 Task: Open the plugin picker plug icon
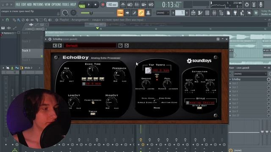(x=235, y=13)
